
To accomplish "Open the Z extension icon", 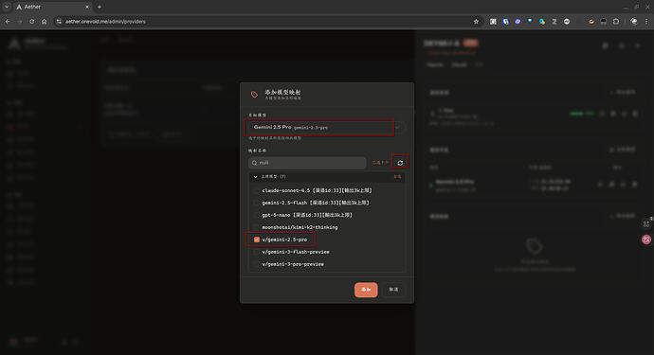I will 554,21.
